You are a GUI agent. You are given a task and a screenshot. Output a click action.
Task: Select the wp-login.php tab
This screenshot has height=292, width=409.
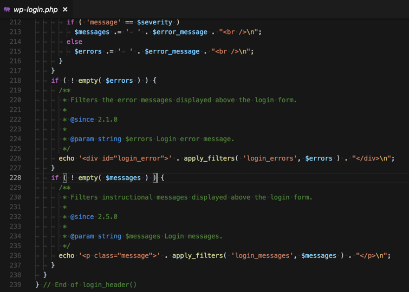pos(36,9)
